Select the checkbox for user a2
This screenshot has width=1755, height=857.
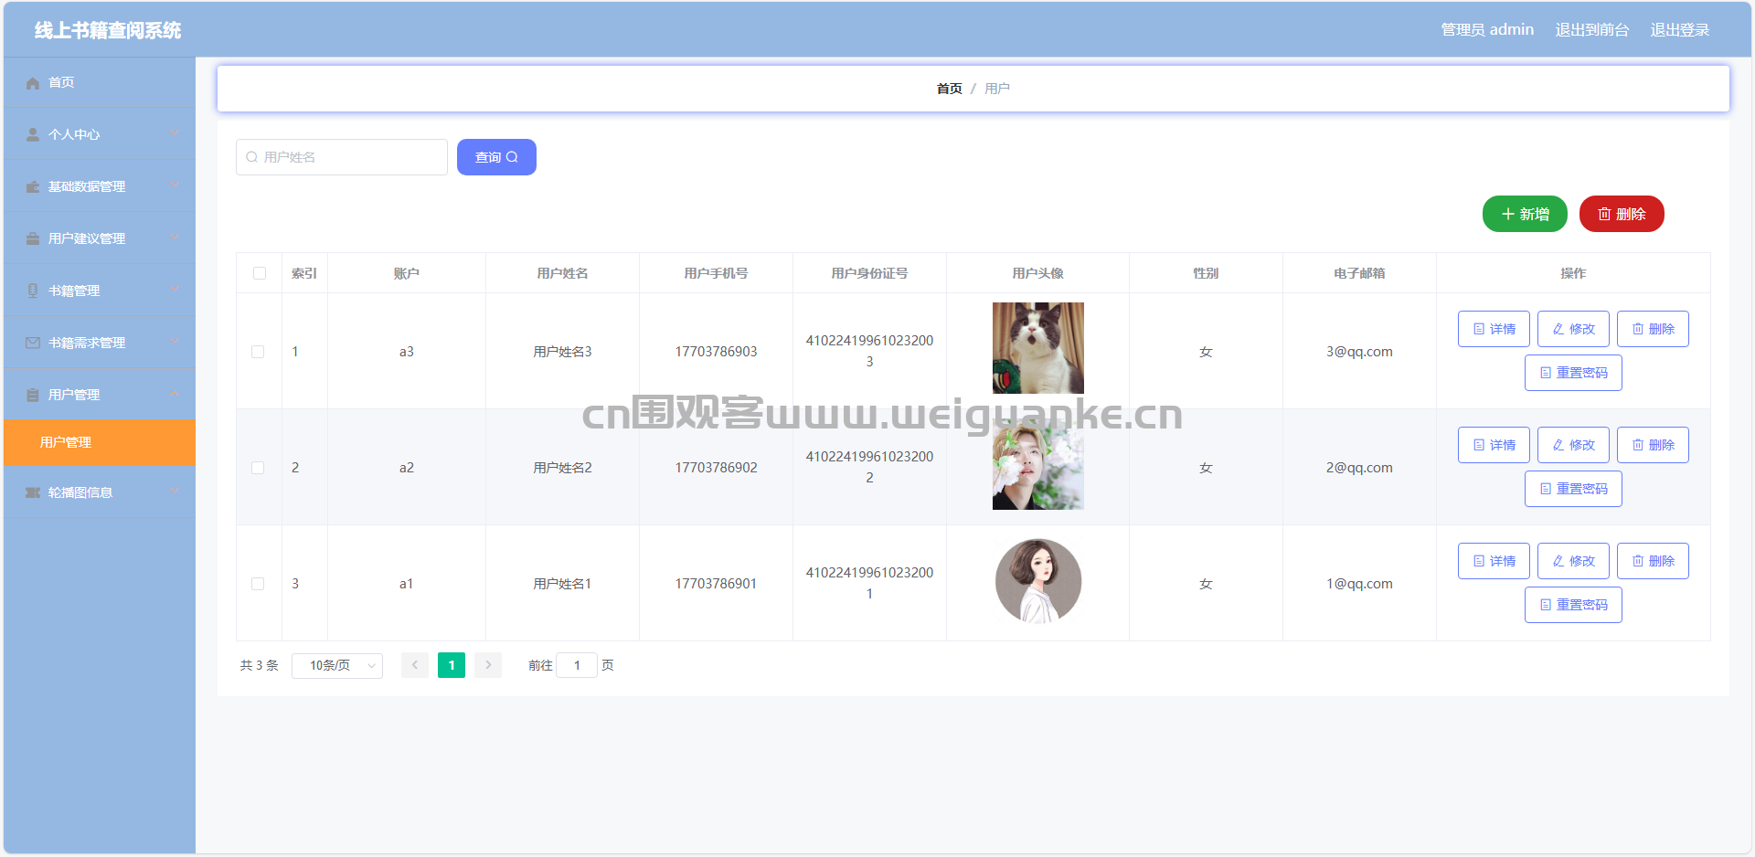pos(258,468)
